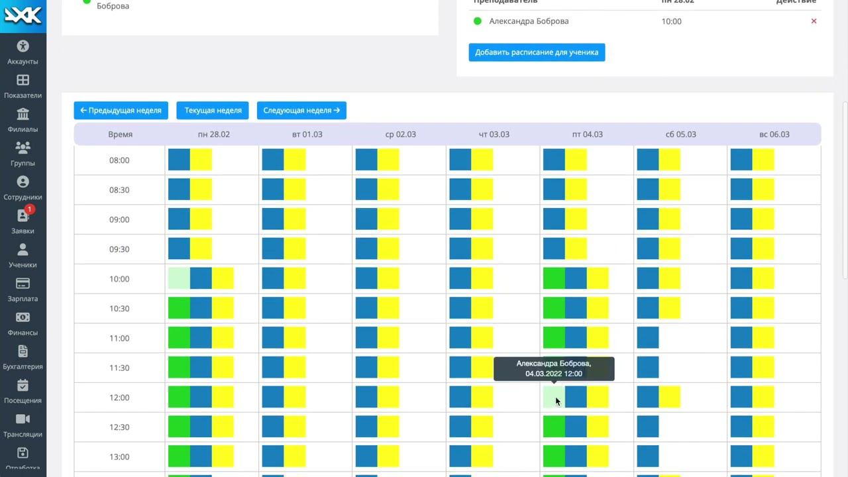Remove teacher Александра Боброва with red X
This screenshot has height=477, width=848.
(814, 21)
